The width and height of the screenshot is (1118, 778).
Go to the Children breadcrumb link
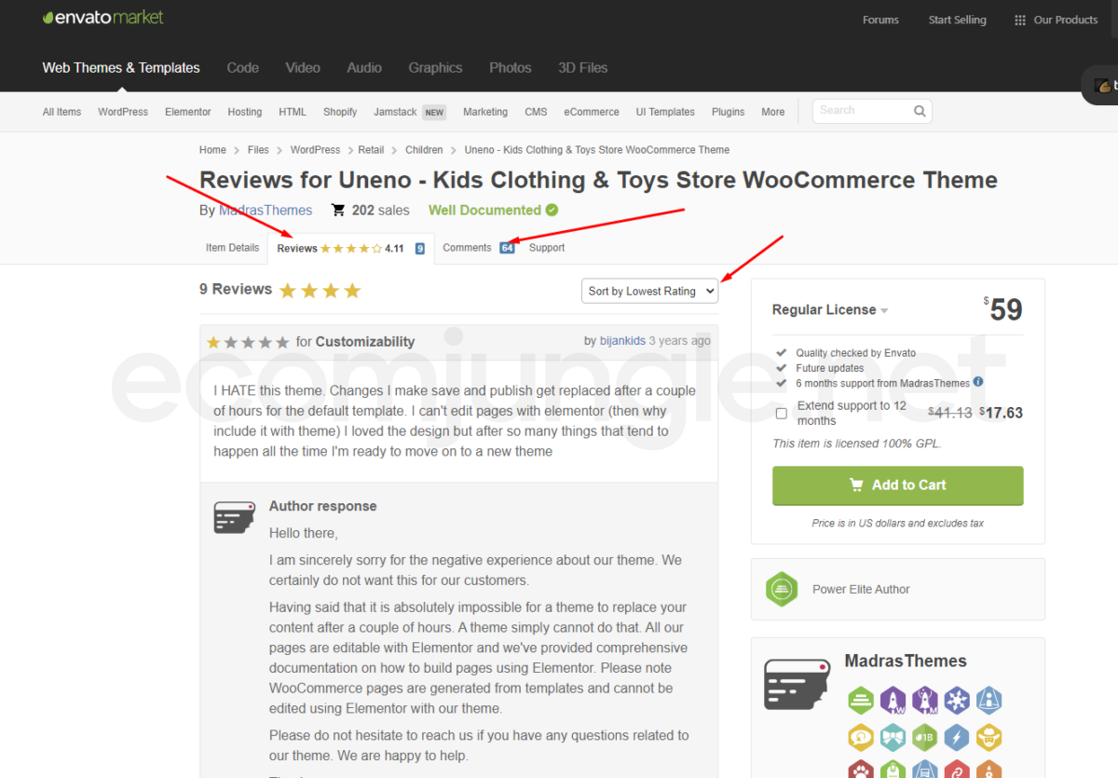424,150
